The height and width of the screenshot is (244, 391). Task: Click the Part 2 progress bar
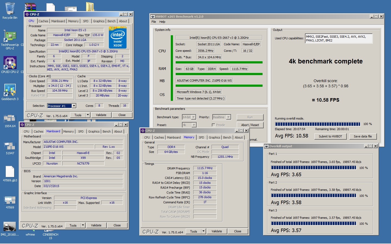pos(314,196)
